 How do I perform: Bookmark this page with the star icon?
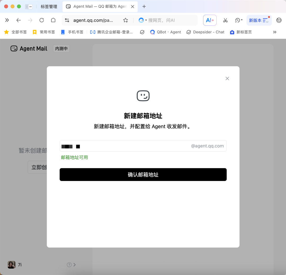(x=126, y=20)
